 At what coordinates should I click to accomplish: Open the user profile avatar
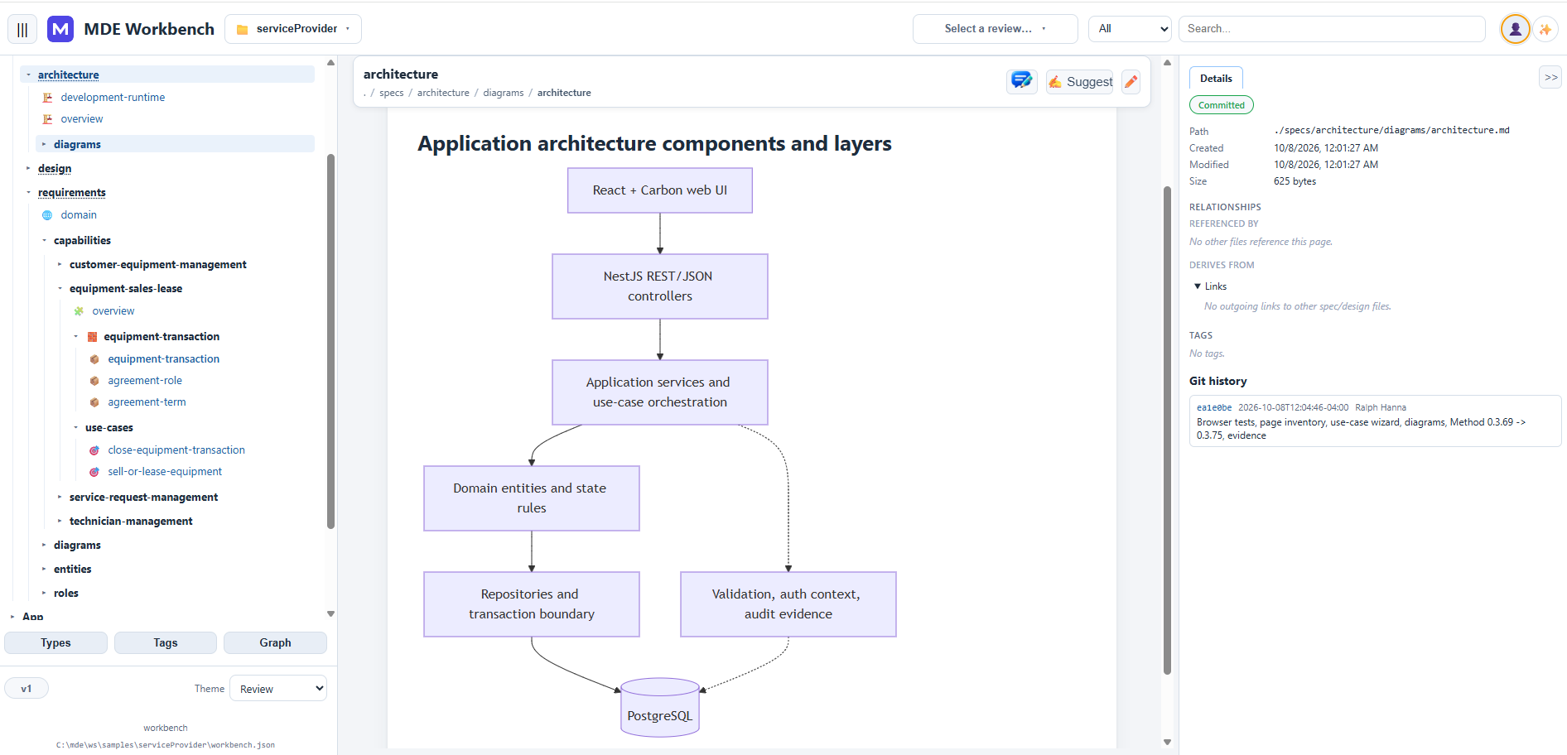pos(1515,29)
